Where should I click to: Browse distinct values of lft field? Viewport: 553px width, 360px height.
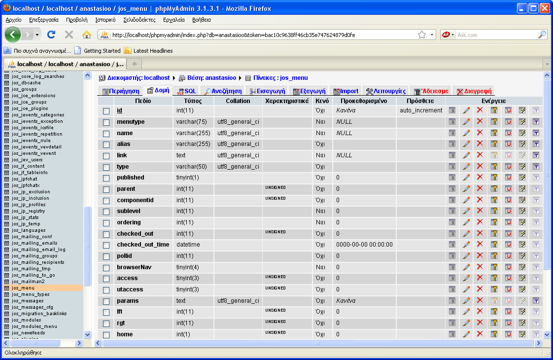[452, 312]
